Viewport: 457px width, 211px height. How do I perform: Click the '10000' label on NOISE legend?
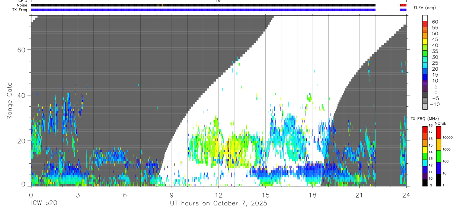[447, 137]
